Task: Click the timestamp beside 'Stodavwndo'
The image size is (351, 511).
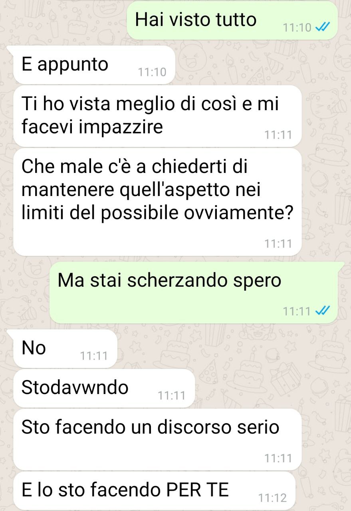Action: pyautogui.click(x=172, y=396)
